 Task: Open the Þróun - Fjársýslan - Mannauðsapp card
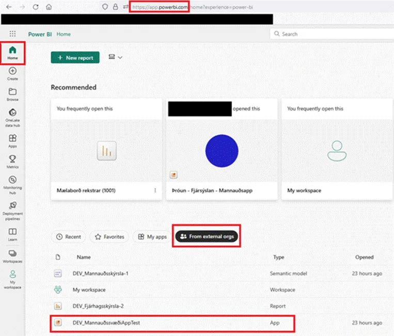(x=222, y=149)
